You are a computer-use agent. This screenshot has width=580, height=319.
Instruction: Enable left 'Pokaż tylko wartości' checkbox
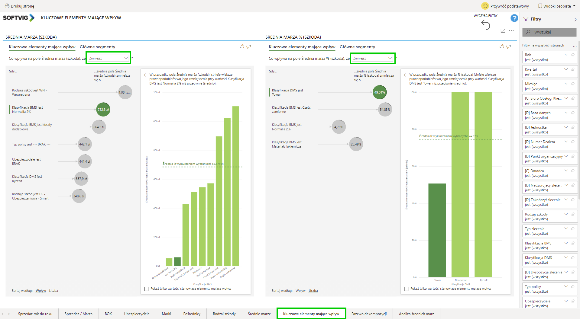tap(147, 289)
